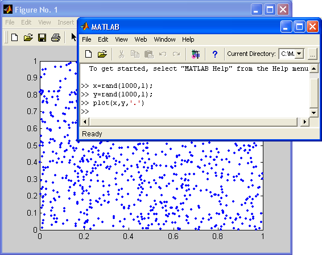
Task: Click the horizontal scrollbar track in command window
Action: pyautogui.click(x=193, y=122)
